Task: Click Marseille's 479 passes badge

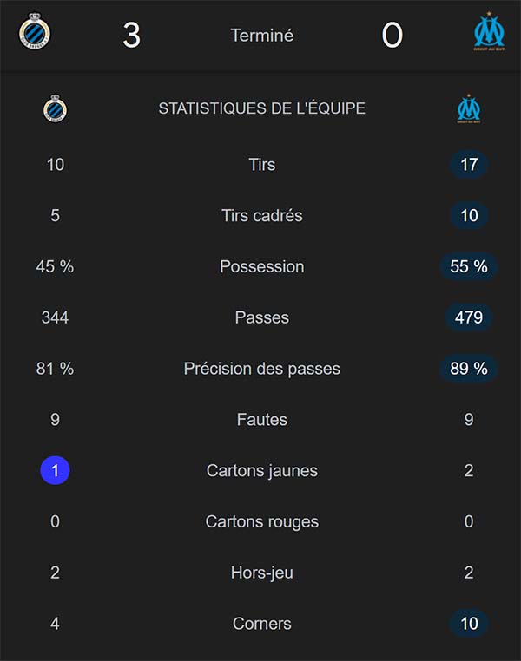Action: coord(469,317)
